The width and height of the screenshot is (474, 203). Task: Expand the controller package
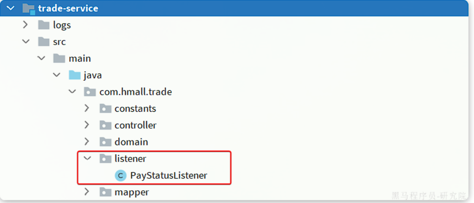point(87,125)
